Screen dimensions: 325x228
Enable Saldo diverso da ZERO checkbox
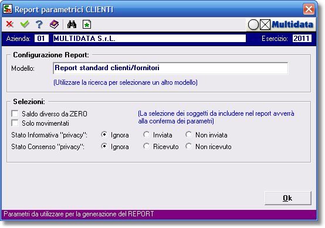(15, 113)
